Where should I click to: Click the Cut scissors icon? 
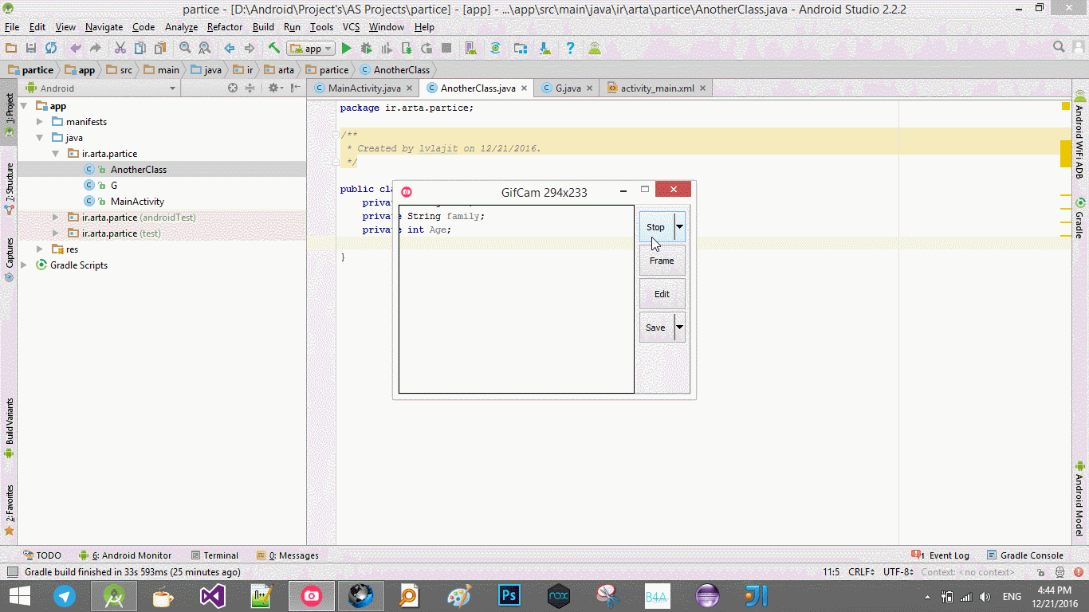coord(120,49)
